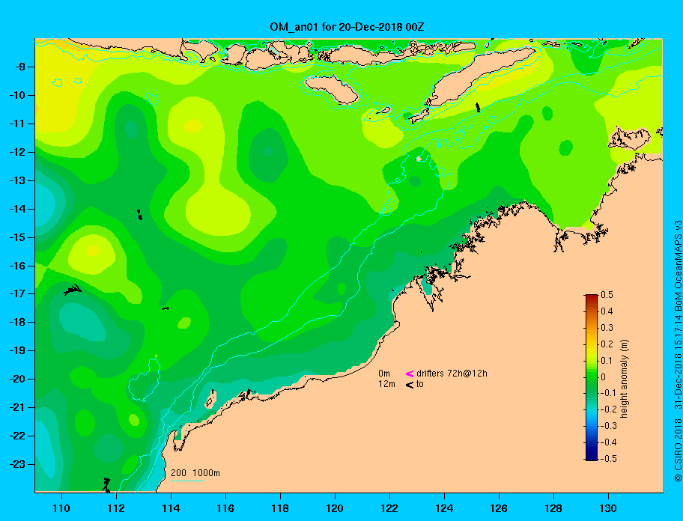Image resolution: width=683 pixels, height=521 pixels.
Task: Click latitude axis label '-17'
Action: 17,293
